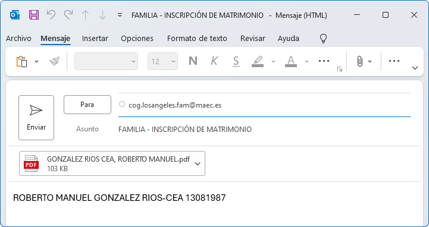Undo the last action
The width and height of the screenshot is (429, 227).
[x=51, y=15]
